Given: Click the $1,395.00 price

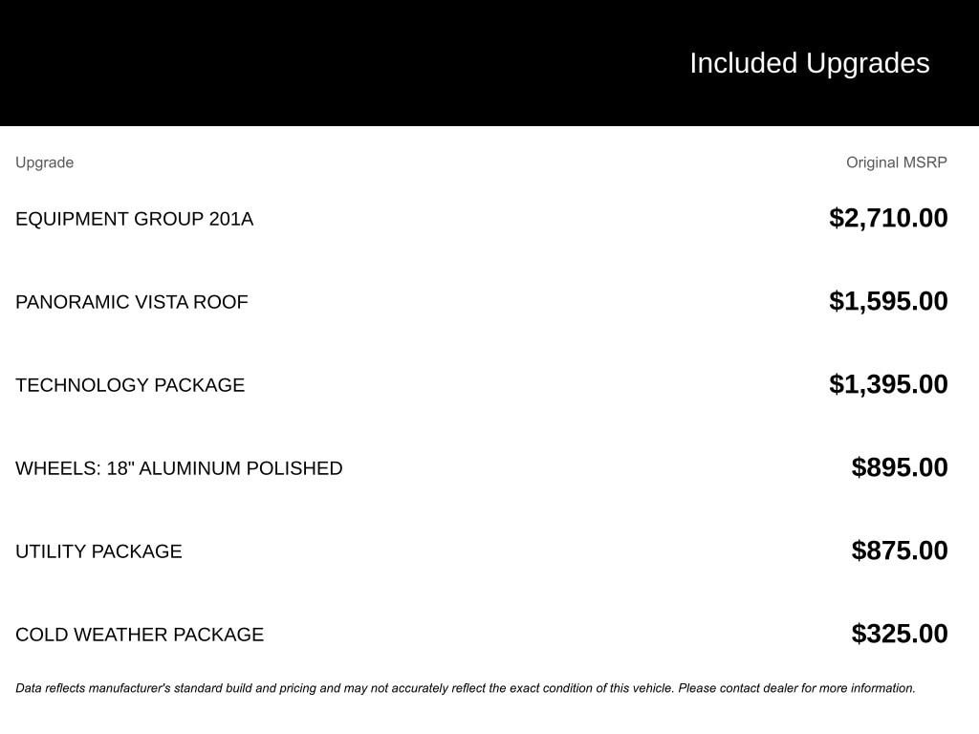Looking at the screenshot, I should point(888,384).
